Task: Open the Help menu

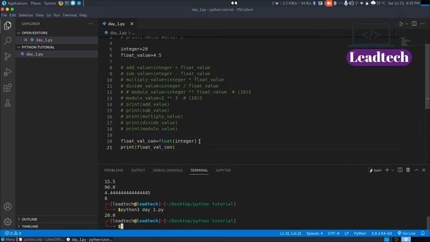Action: (x=83, y=15)
